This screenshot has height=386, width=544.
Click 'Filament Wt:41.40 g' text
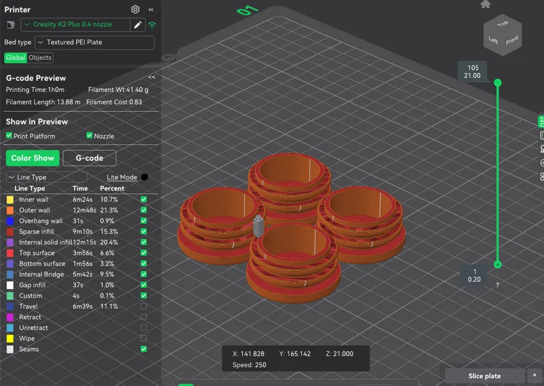pos(118,90)
